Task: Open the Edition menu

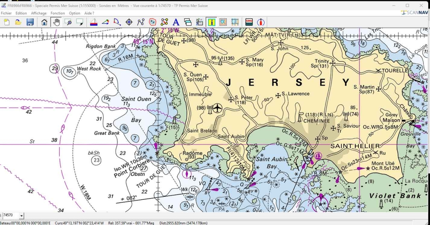Action: [21, 13]
